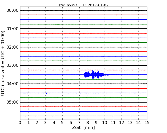Click the x-axis tick label 4
The image size is (167, 133).
click(x=54, y=123)
